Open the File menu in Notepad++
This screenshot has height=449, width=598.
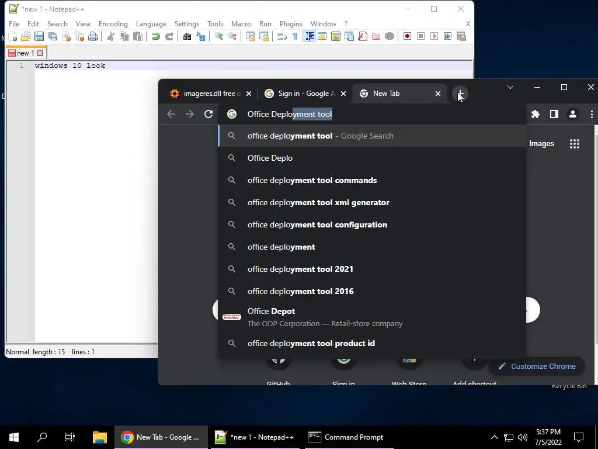(x=14, y=23)
